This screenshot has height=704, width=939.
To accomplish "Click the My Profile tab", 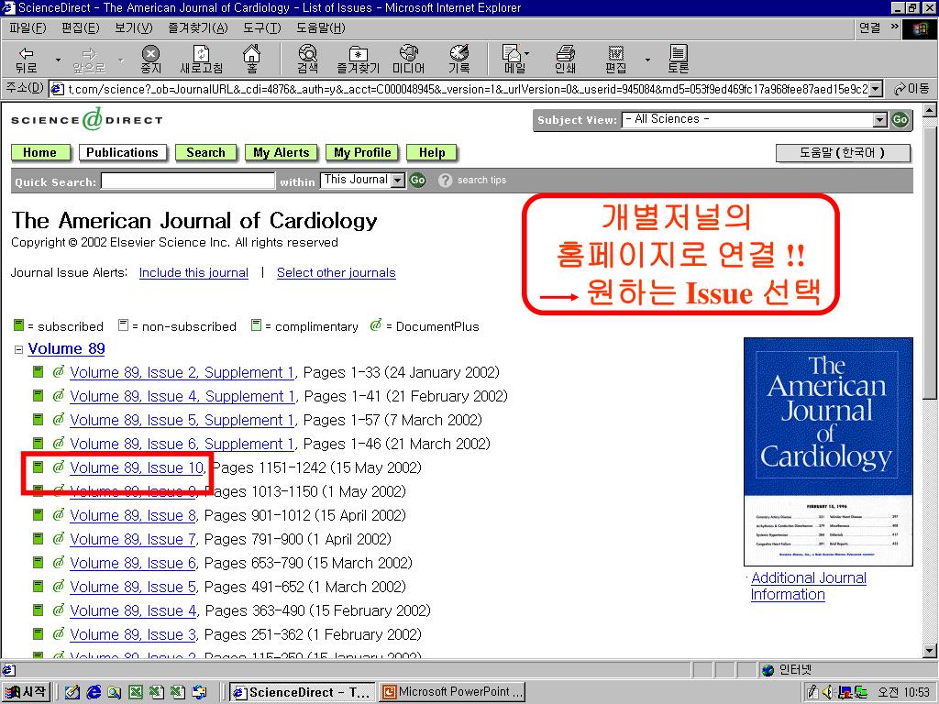I will [x=362, y=153].
